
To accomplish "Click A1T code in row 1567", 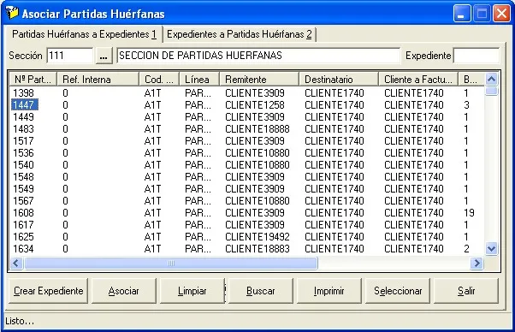I will pyautogui.click(x=153, y=201).
